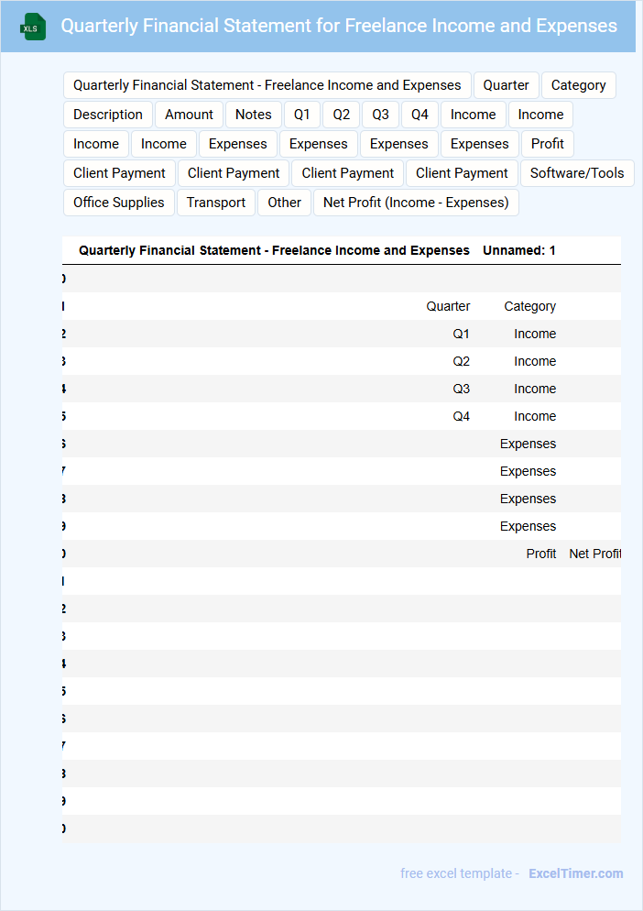
Task: Choose the Notes tag
Action: tap(253, 115)
